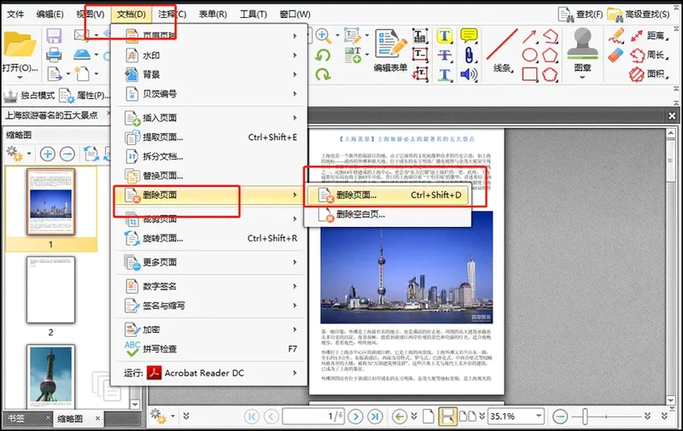Switch to the 书签 bookmarks tab
Viewport: 683px width, 431px height.
16,418
